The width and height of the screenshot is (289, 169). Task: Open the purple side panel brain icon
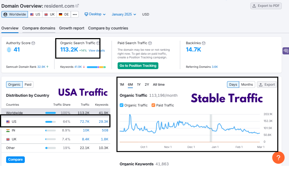(x=286, y=51)
